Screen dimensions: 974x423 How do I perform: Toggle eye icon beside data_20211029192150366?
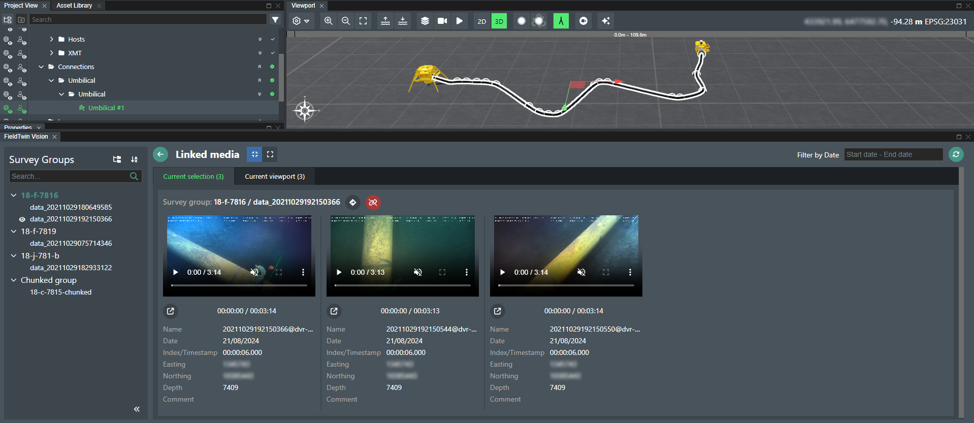(x=22, y=219)
